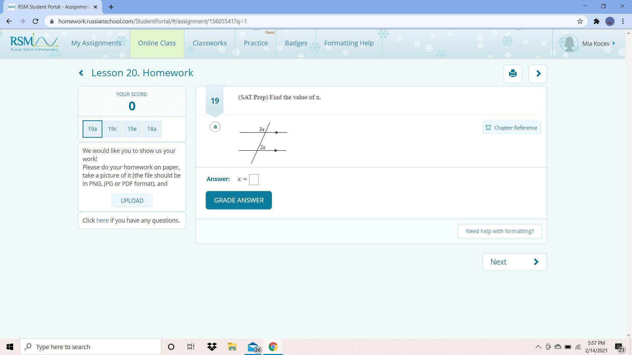Screen dimensions: 632x355
Task: Show hidden system tray icons
Action: point(538,347)
